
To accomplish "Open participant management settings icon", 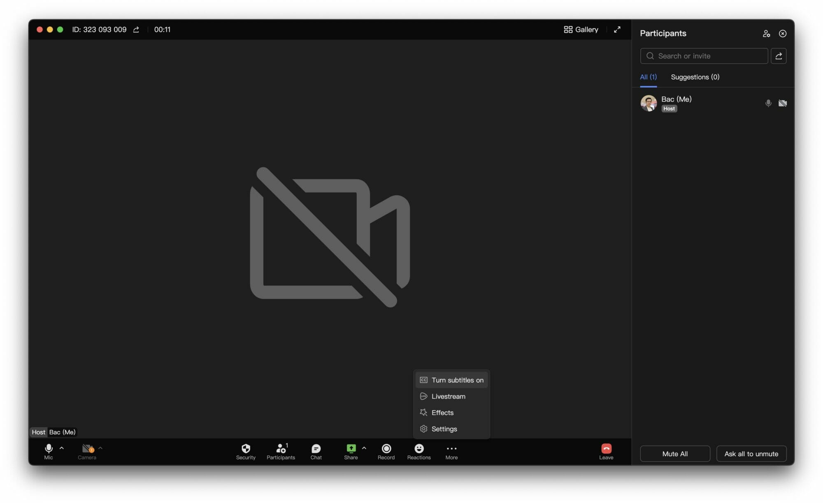I will (766, 34).
